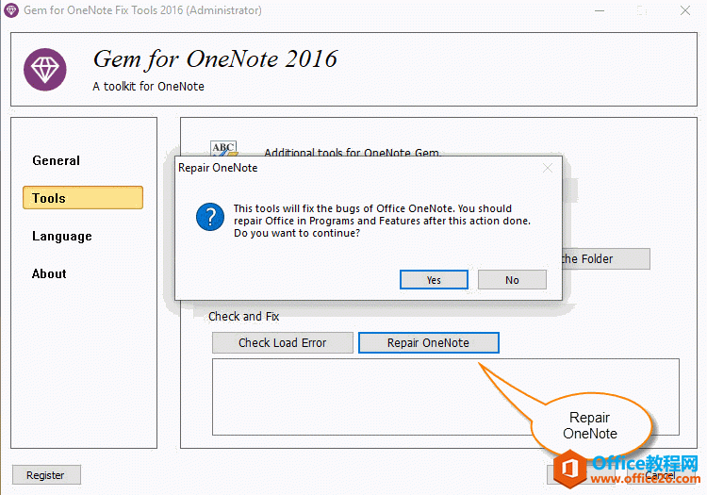Open the Language tab

pyautogui.click(x=62, y=237)
